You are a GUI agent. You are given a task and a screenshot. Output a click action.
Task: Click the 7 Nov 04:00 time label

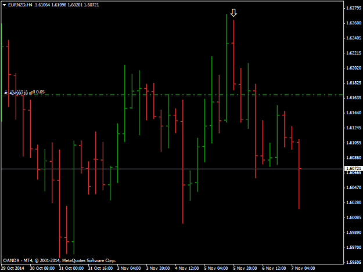coord(303,269)
